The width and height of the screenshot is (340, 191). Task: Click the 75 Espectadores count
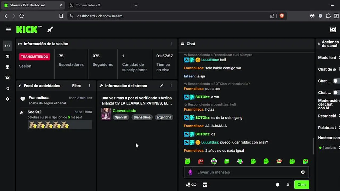71,60
